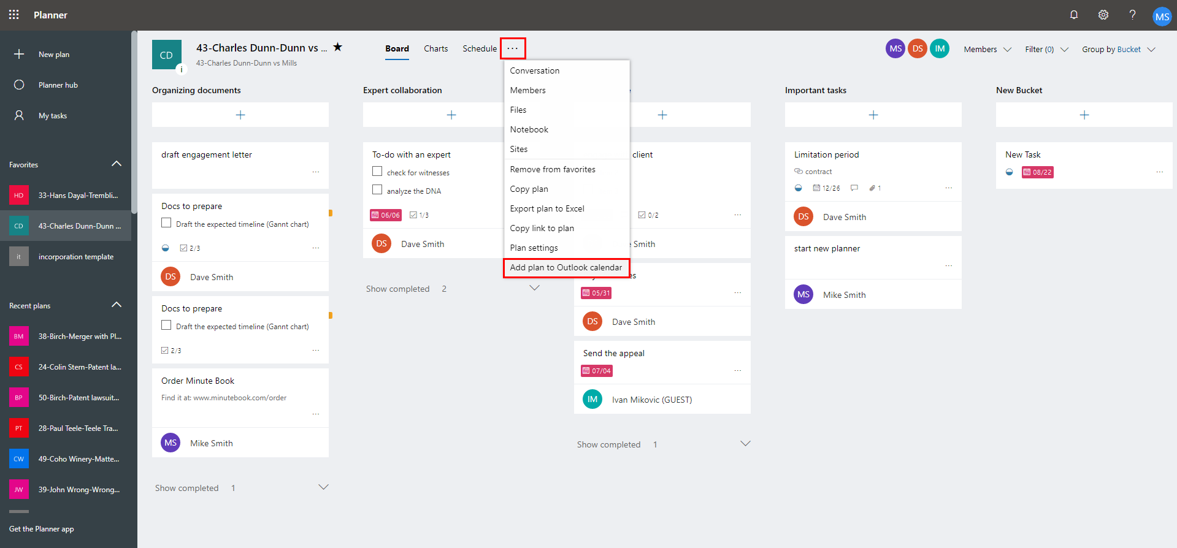The width and height of the screenshot is (1177, 548).
Task: Switch to the Charts tab
Action: tap(436, 48)
